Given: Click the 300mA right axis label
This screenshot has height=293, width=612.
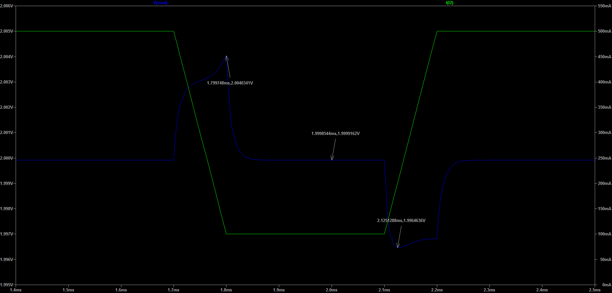Looking at the screenshot, I should pos(604,133).
